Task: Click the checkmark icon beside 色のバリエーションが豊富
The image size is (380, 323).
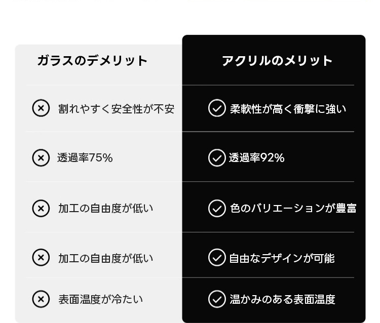Action: pyautogui.click(x=217, y=208)
